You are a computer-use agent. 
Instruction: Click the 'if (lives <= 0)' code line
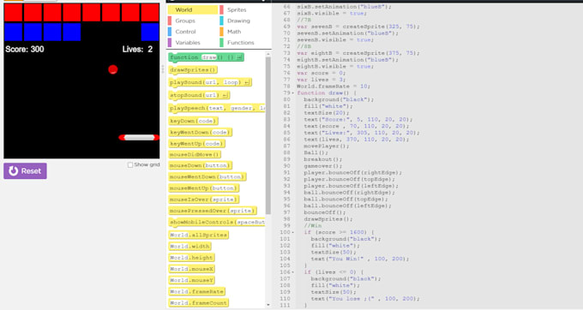coord(334,272)
